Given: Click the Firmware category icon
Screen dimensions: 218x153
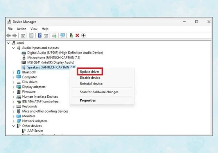Looking at the screenshot, I should (x=19, y=92).
